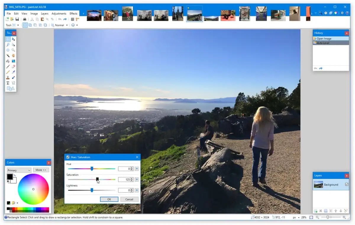Open the Image menu
The height and width of the screenshot is (225, 355).
[34, 14]
